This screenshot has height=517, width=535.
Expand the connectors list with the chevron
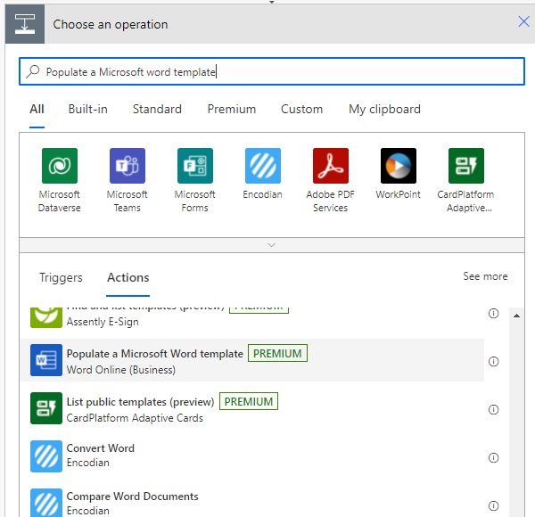tap(272, 245)
